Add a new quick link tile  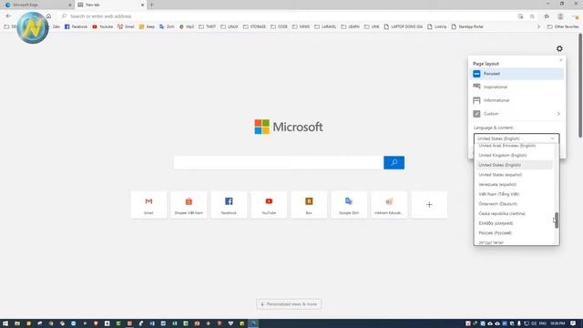(x=429, y=205)
